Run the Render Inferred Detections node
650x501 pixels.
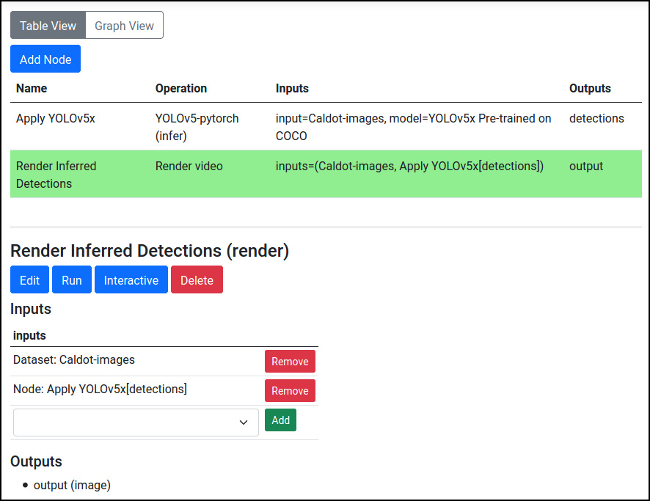[x=72, y=280]
